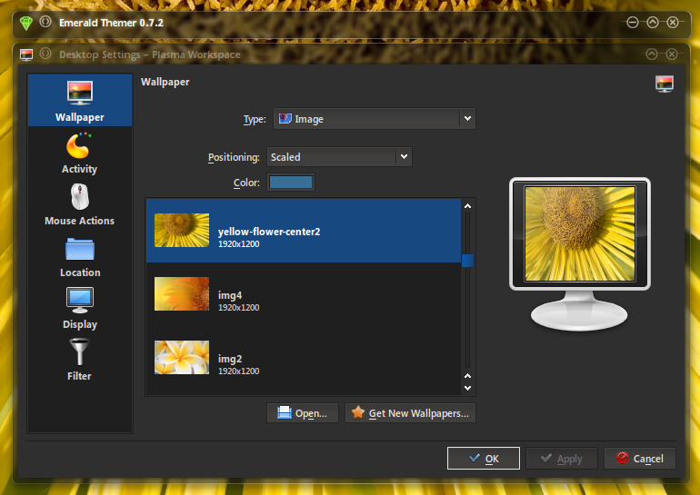
Task: Click the small wallpaper icon in top-right header
Action: pyautogui.click(x=665, y=84)
